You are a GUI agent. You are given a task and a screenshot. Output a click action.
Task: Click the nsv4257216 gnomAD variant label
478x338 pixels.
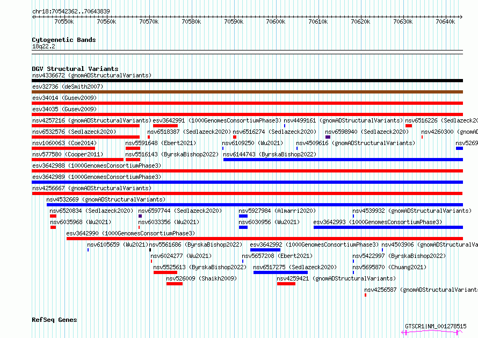[92, 120]
